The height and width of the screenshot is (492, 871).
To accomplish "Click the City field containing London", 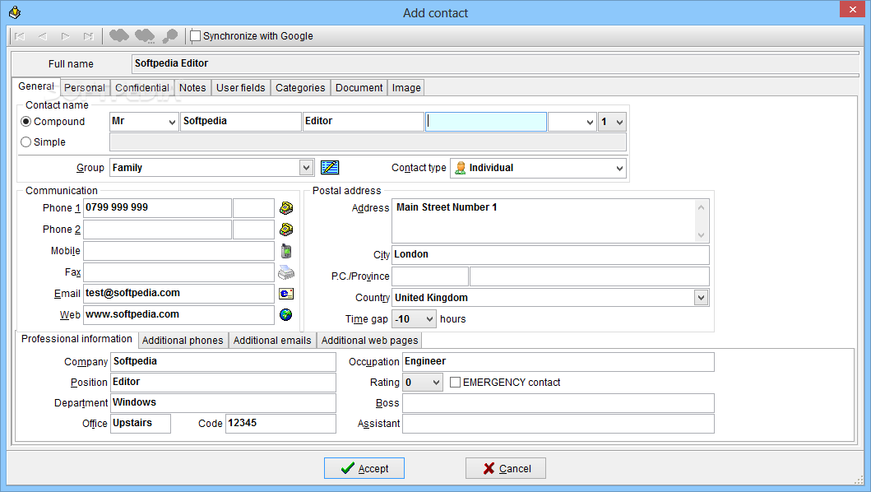I will (550, 254).
